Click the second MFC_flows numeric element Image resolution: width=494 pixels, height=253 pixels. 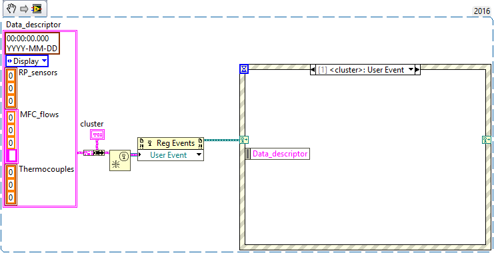pos(11,130)
